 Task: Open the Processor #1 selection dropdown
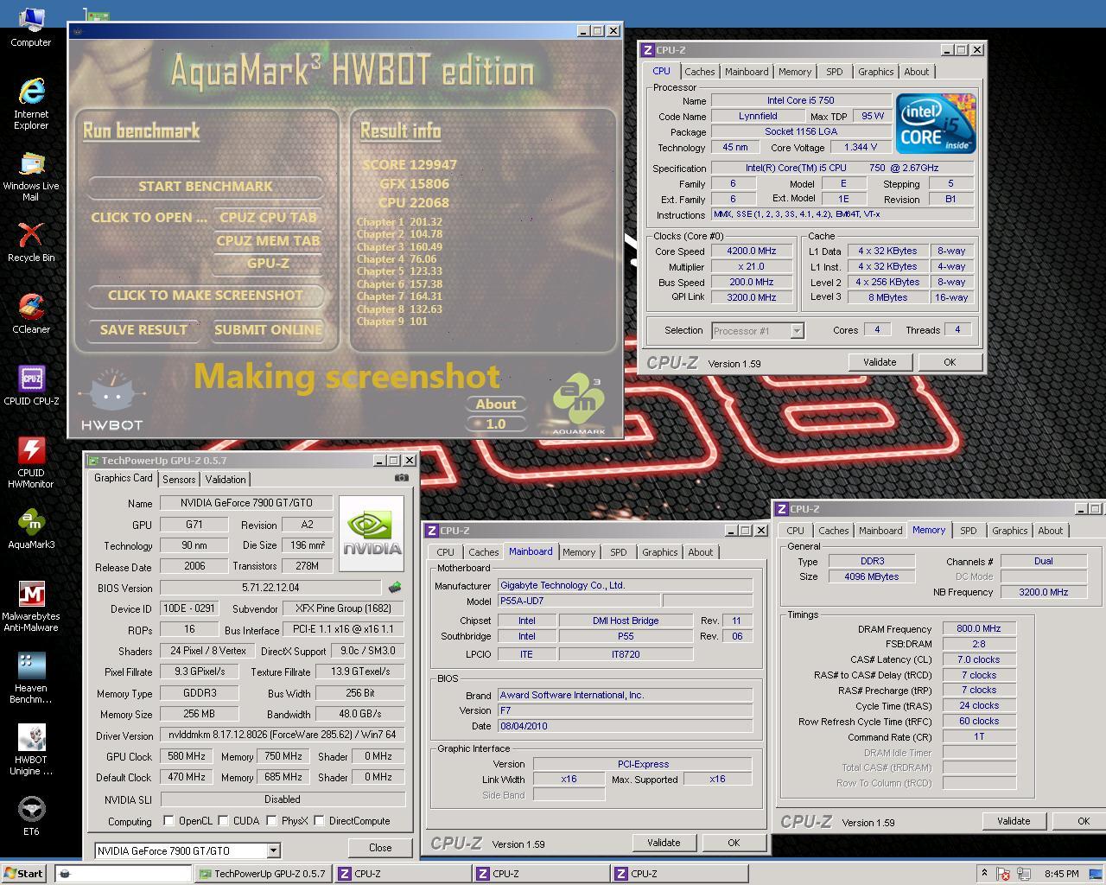click(x=797, y=330)
